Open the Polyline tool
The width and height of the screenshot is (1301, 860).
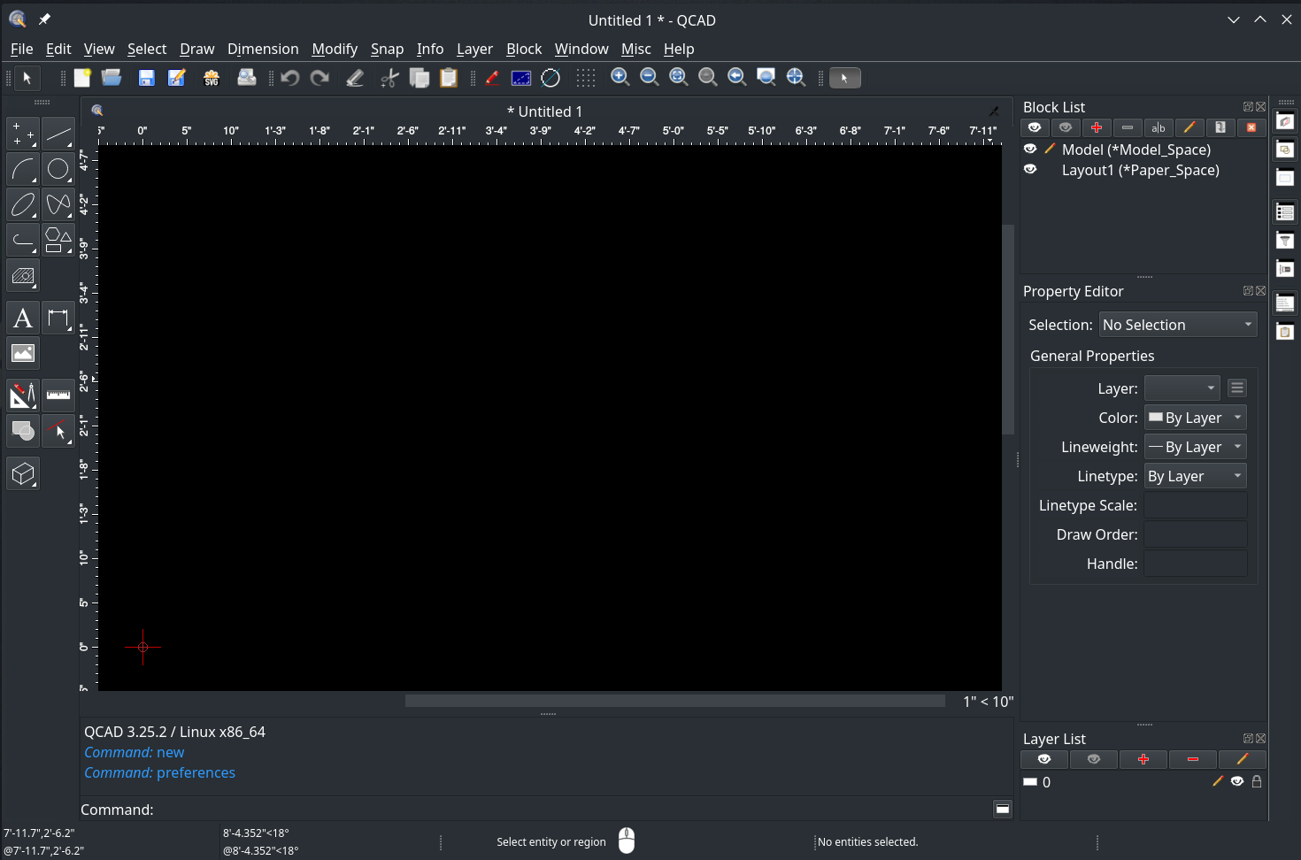(x=23, y=240)
